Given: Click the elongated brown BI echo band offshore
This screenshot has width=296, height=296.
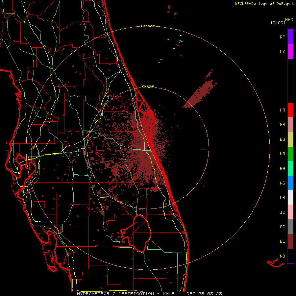Looking at the screenshot, I should (x=200, y=94).
